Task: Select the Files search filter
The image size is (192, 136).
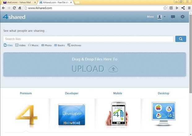Action: [8, 45]
